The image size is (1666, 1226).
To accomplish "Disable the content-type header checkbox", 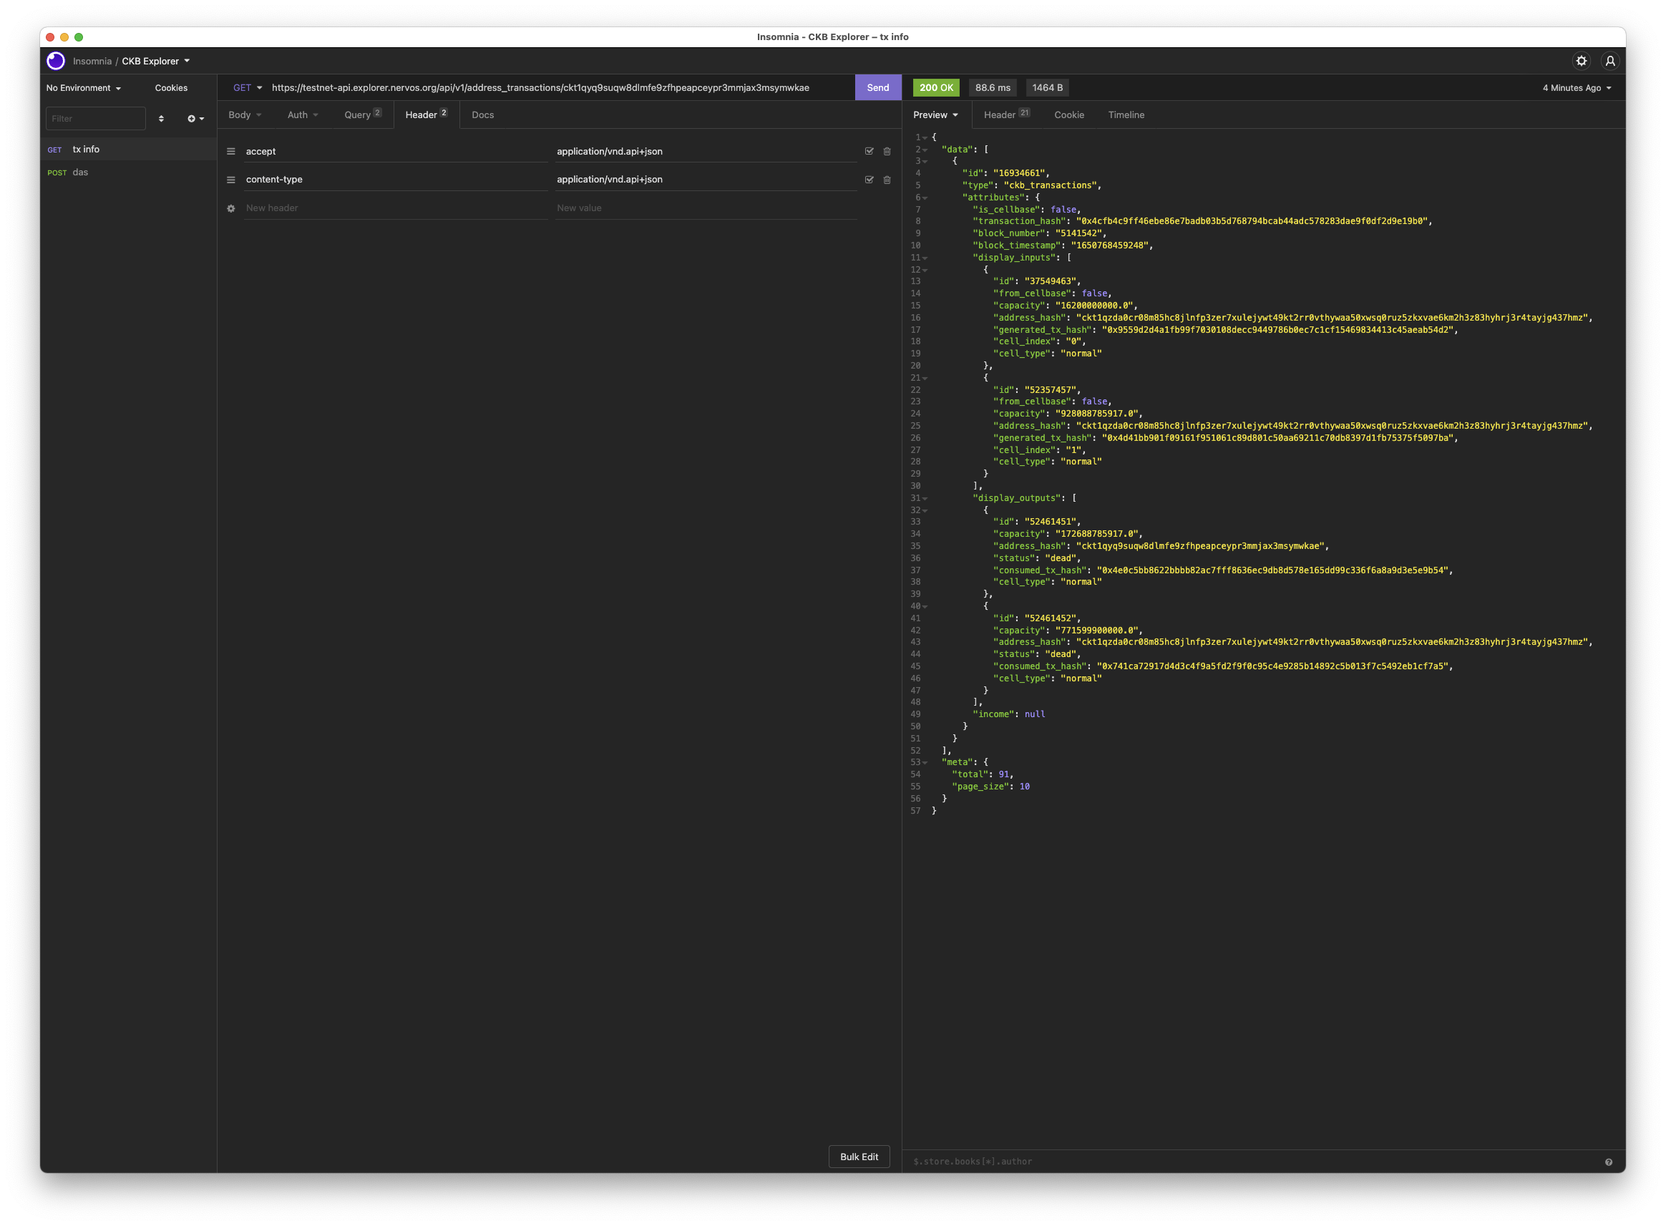I will tap(869, 180).
